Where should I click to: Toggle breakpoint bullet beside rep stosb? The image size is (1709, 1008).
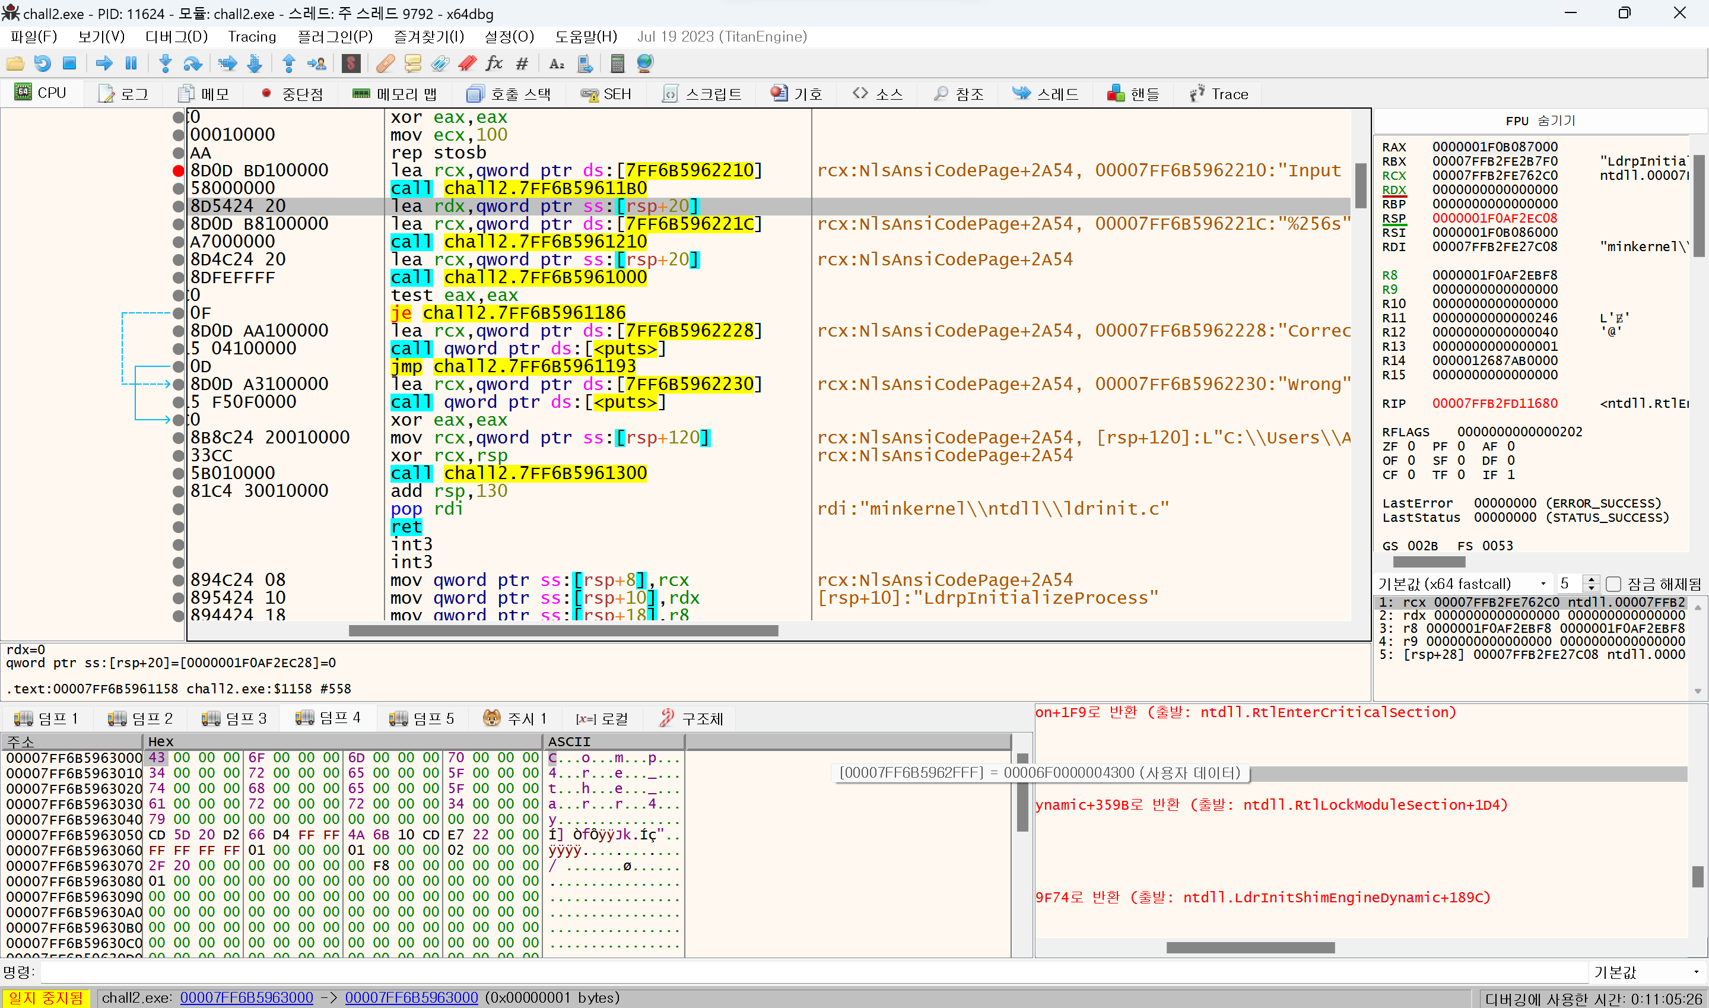click(x=179, y=153)
